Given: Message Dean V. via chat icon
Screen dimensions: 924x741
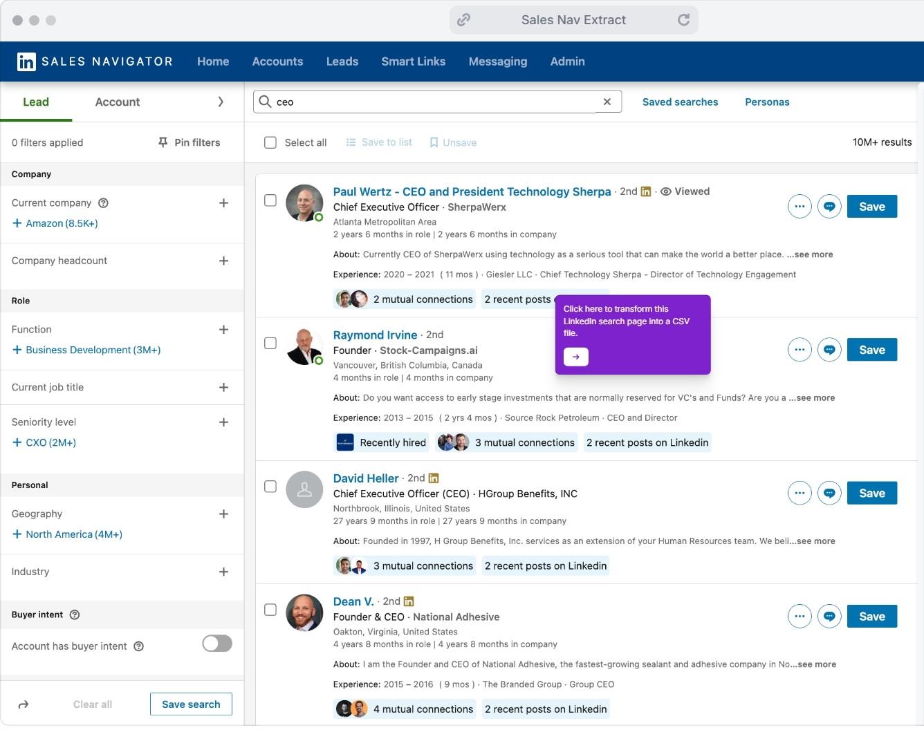Looking at the screenshot, I should click(x=829, y=617).
